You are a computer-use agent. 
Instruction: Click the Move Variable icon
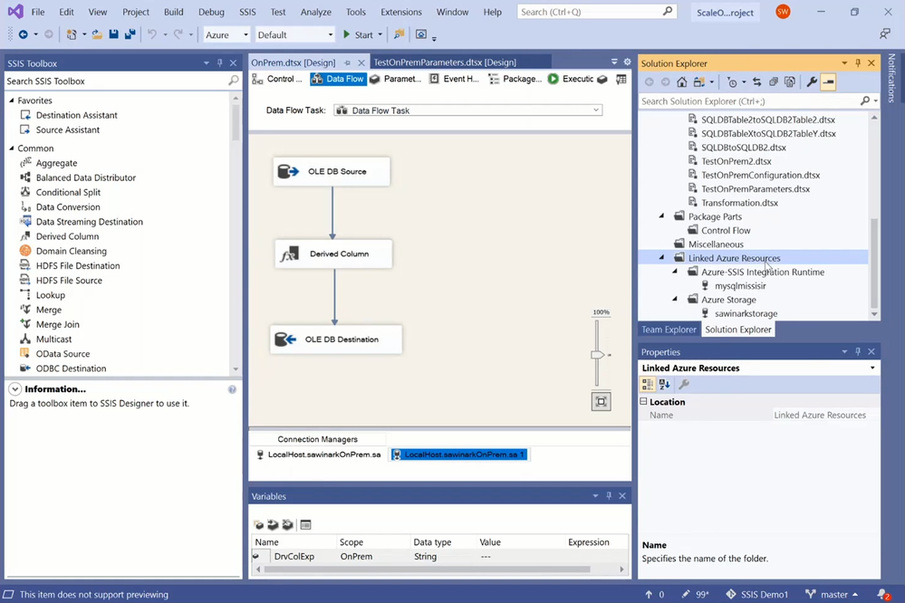click(273, 524)
